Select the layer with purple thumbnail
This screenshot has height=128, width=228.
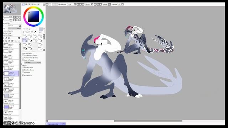click(11, 107)
